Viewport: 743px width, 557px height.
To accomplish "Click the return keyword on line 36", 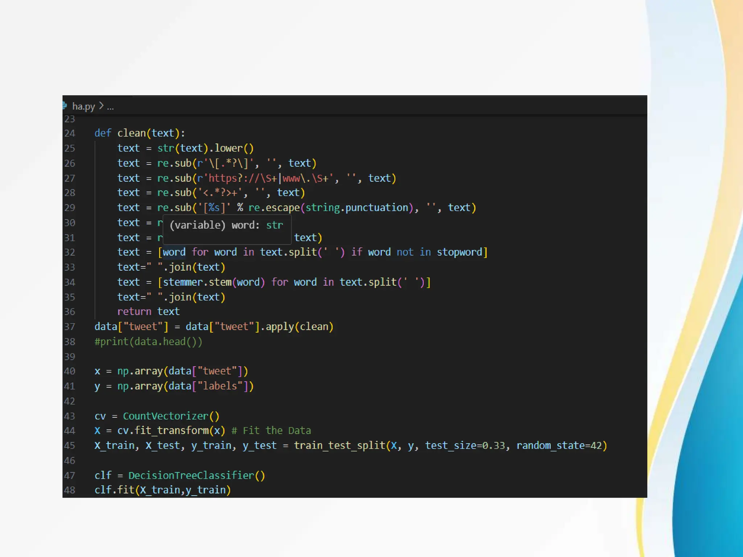I will (134, 311).
